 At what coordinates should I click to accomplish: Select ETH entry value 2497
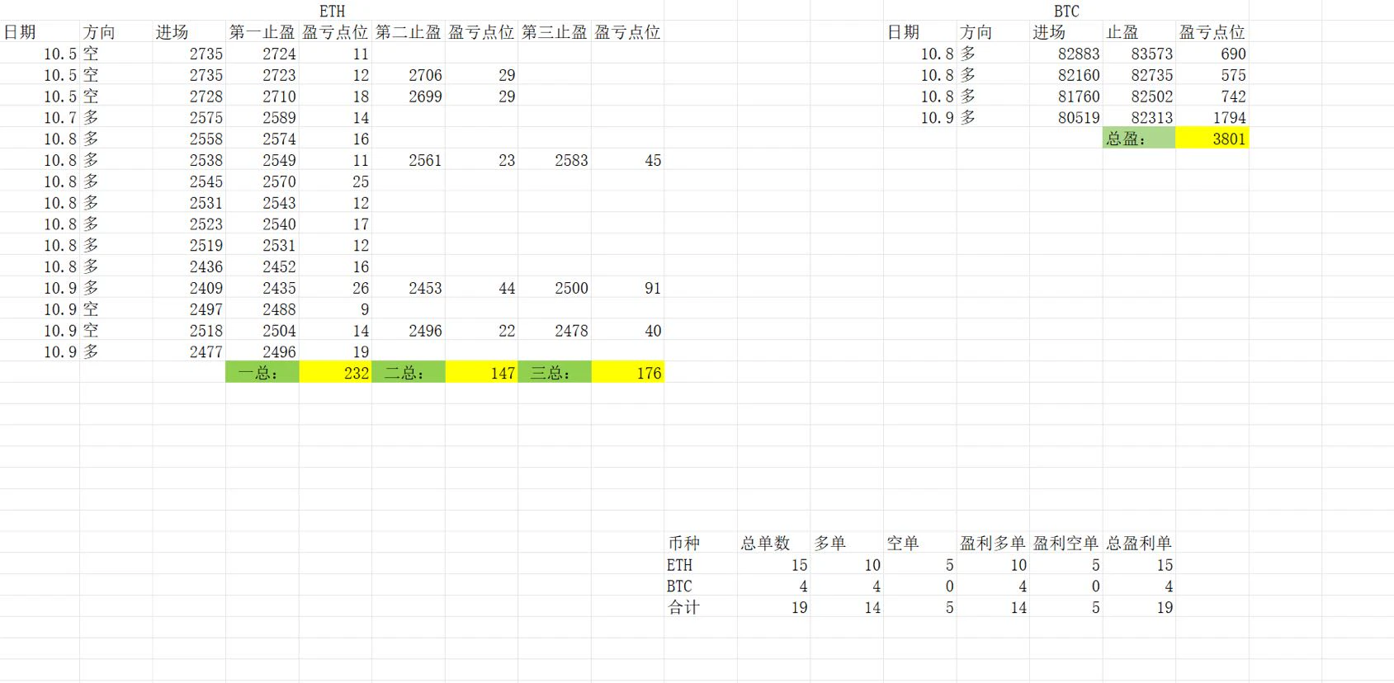pos(189,309)
